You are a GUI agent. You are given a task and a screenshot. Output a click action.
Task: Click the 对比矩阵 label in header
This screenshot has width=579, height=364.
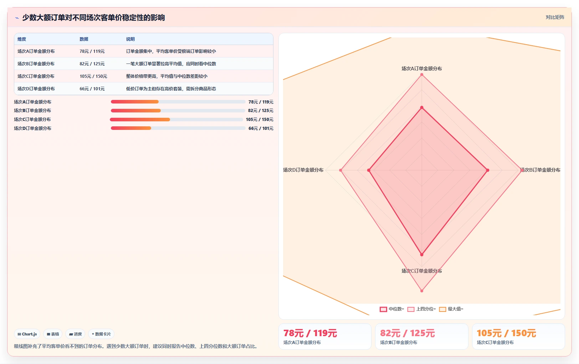[555, 17]
